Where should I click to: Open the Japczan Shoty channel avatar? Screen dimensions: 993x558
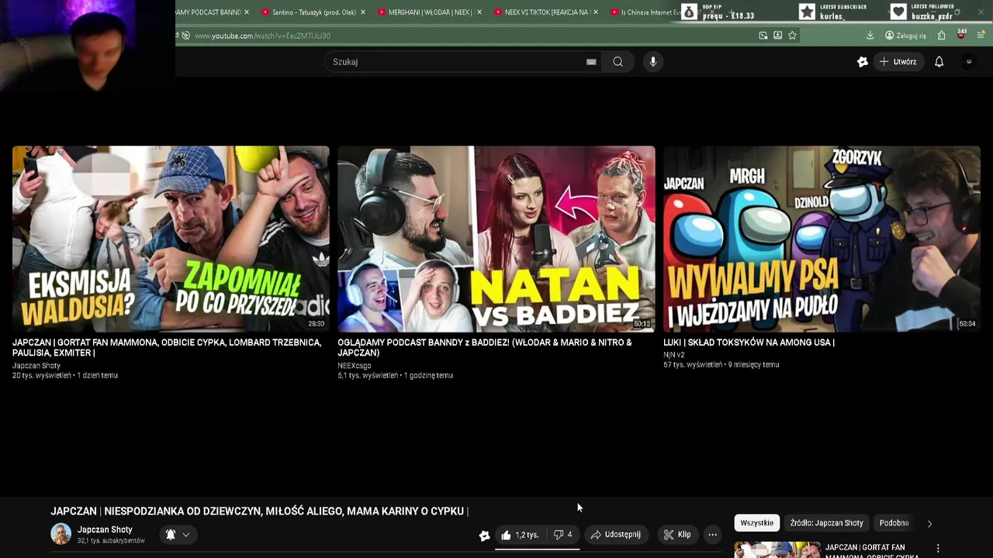tap(61, 534)
